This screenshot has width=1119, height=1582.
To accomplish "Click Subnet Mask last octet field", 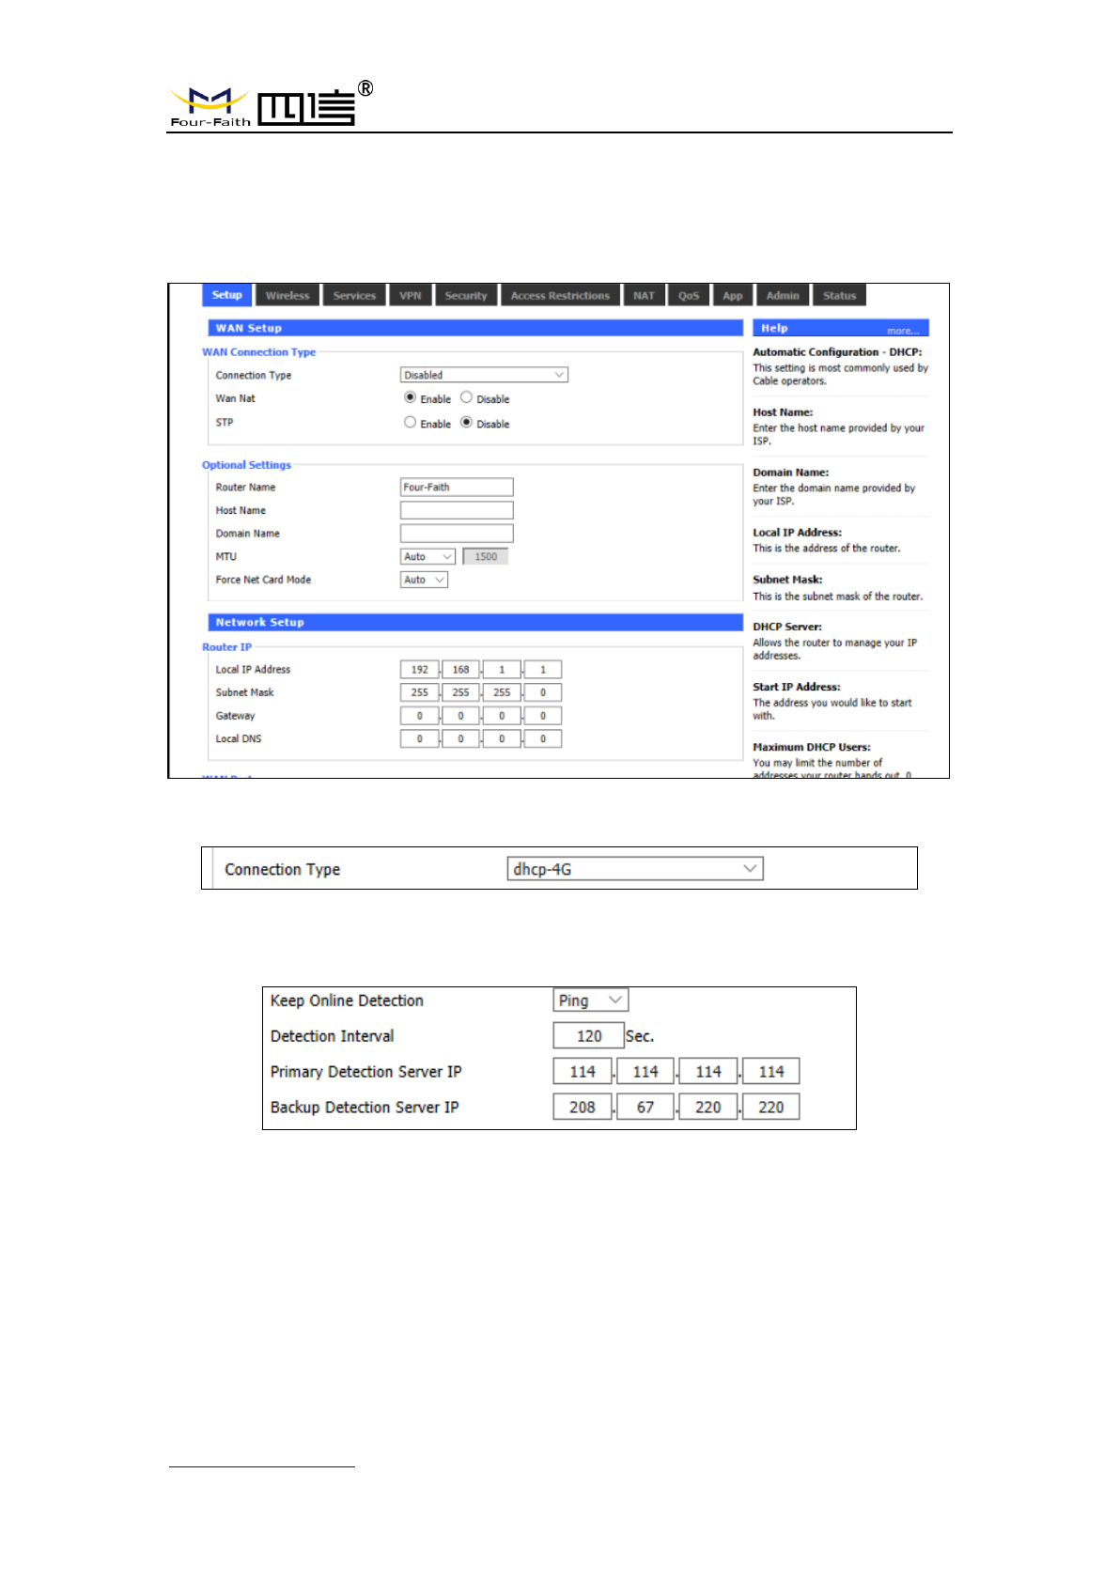I will point(543,692).
